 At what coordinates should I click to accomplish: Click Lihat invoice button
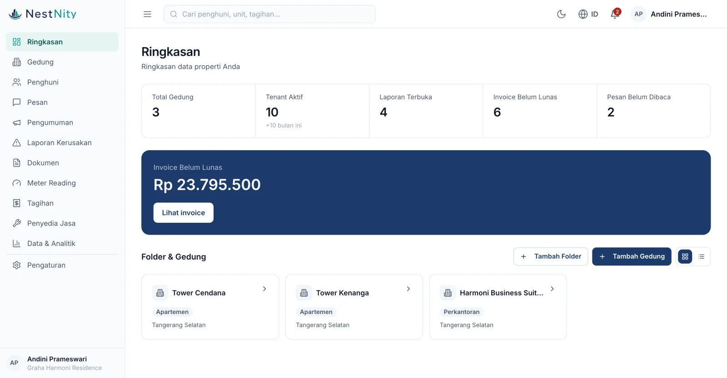(x=184, y=213)
